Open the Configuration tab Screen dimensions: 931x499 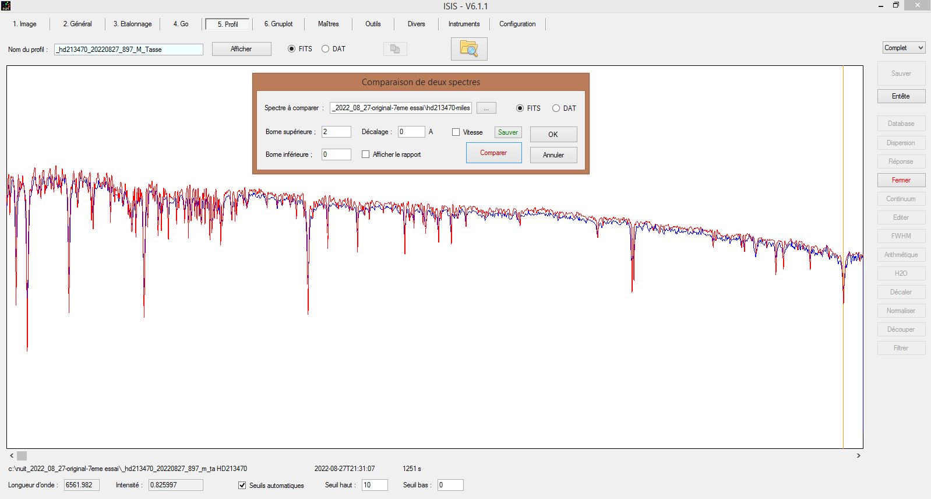pos(517,24)
